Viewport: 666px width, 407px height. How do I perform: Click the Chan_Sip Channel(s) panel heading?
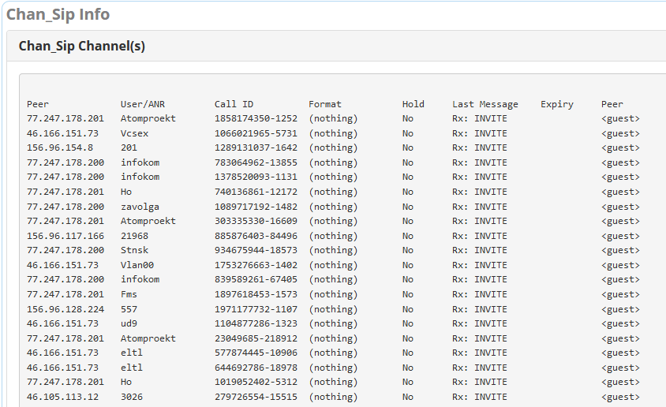82,46
